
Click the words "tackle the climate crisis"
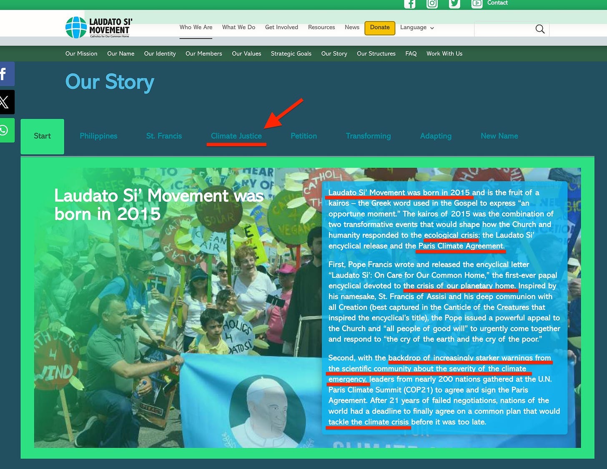pos(369,422)
